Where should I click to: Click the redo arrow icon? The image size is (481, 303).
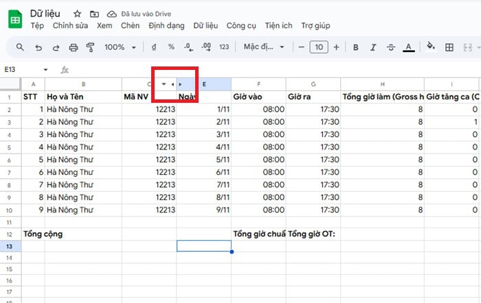click(56, 47)
